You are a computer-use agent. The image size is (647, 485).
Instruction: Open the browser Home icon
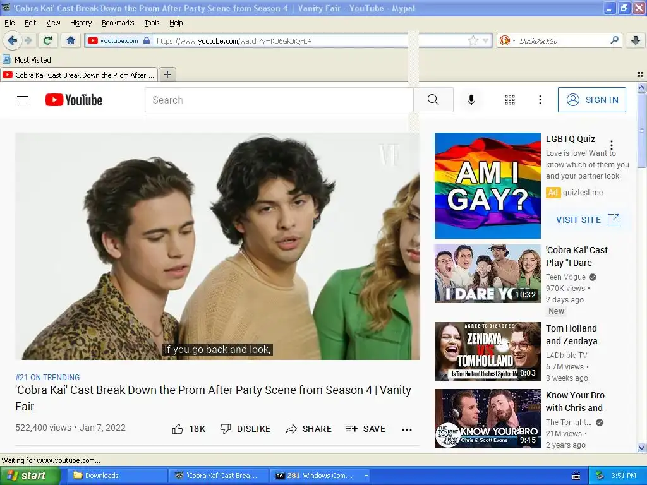pyautogui.click(x=71, y=40)
